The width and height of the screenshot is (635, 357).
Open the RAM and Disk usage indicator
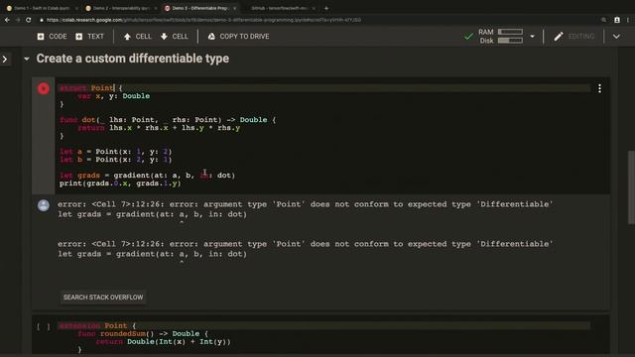pyautogui.click(x=500, y=36)
